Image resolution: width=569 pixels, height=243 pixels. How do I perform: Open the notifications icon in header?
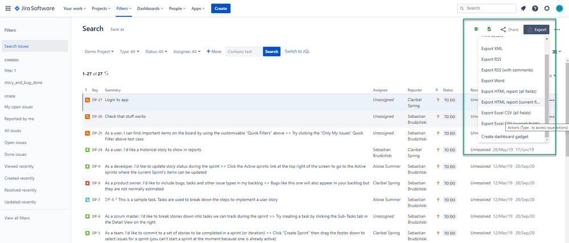523,9
